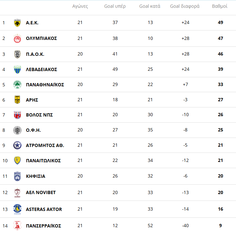Open the ΠΑΝΣΕΡΡΑΪΚΟΣ team name link
This screenshot has width=236, height=233.
43,226
